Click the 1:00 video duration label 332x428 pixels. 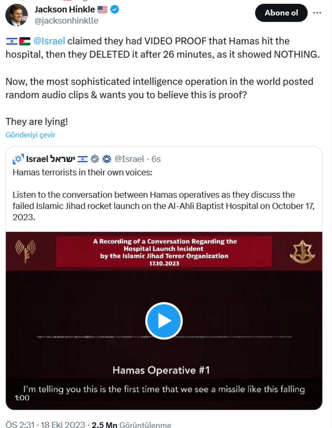(22, 398)
